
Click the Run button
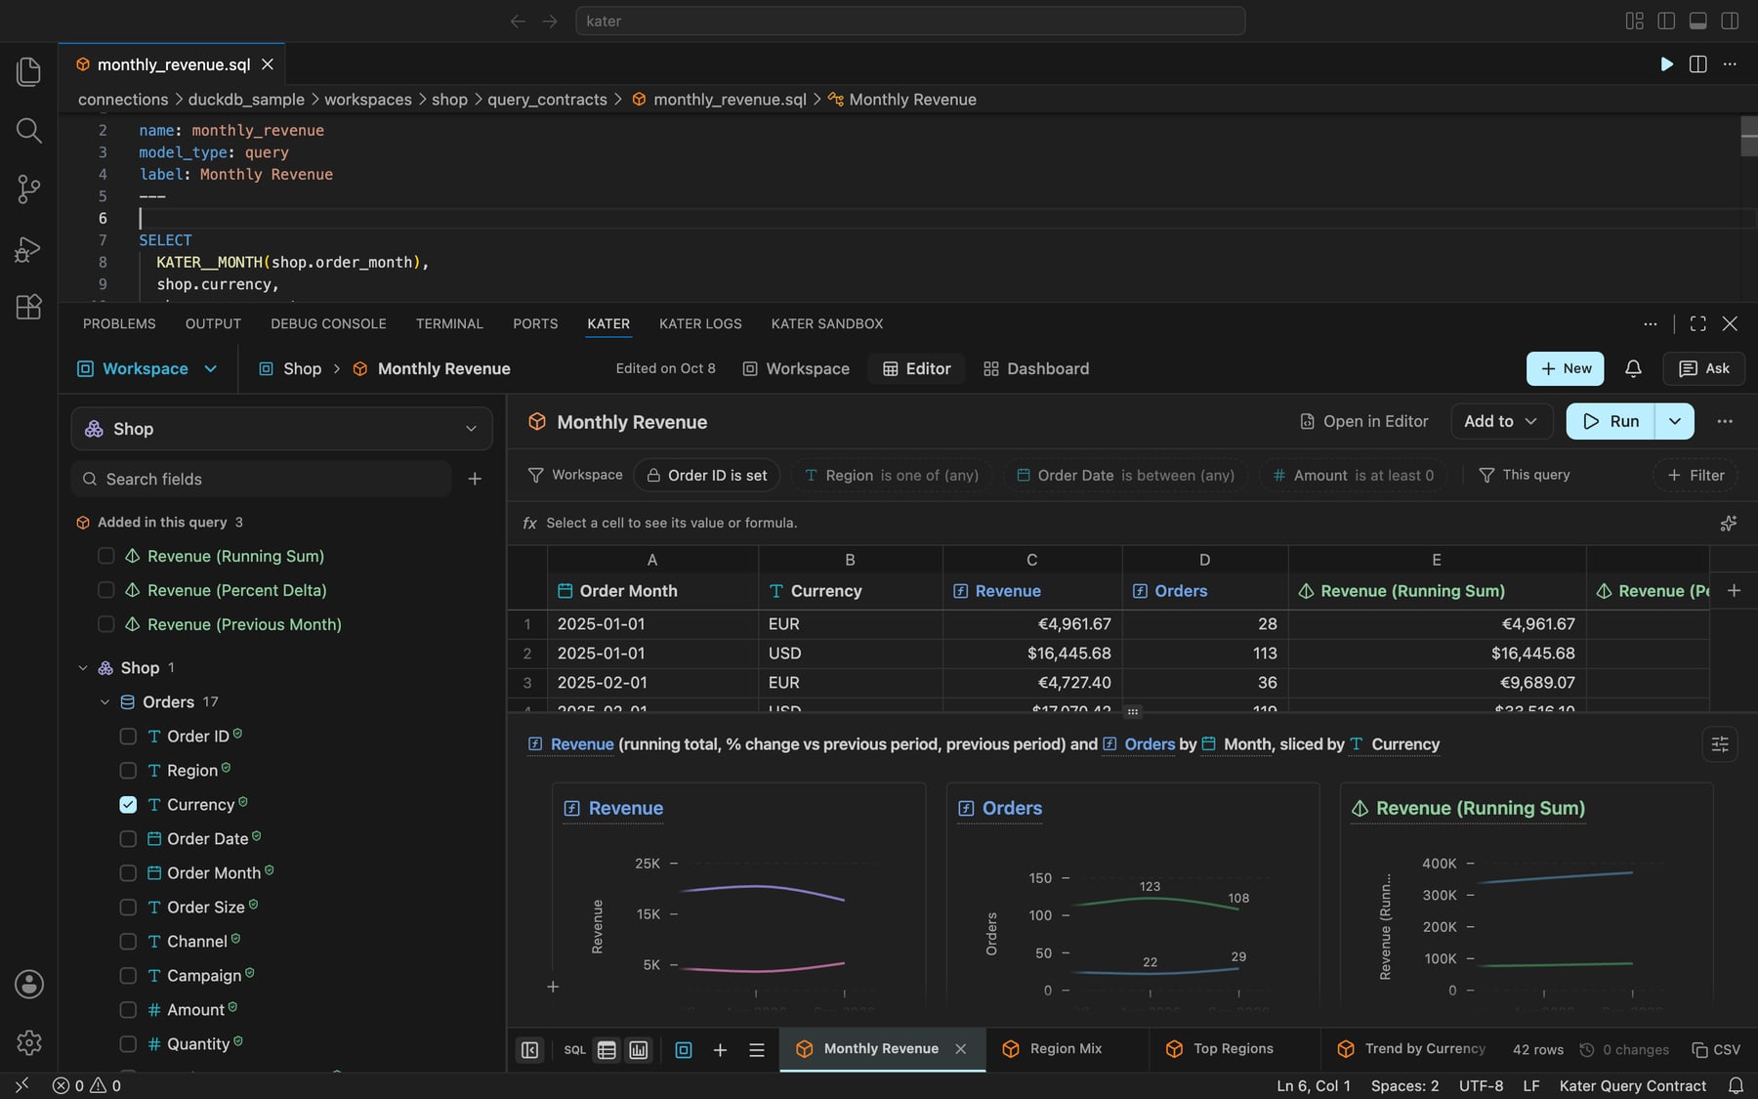pos(1611,421)
